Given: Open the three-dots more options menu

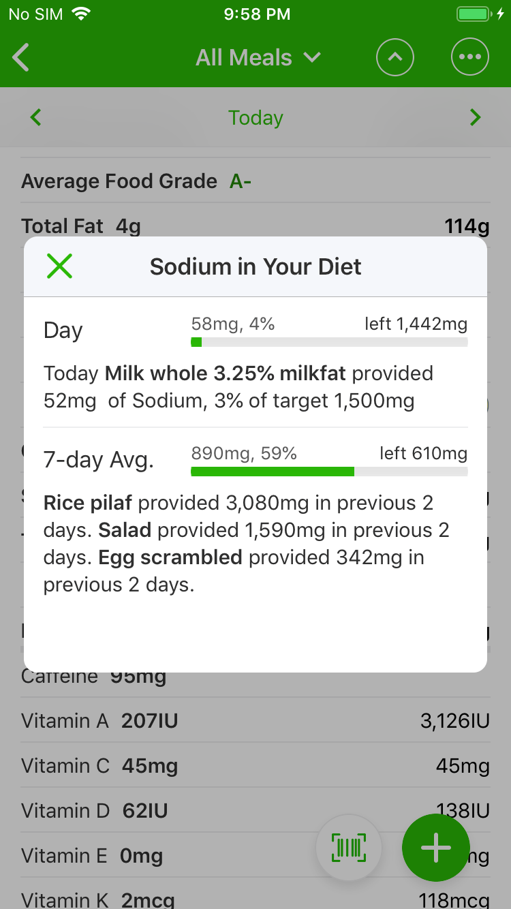Looking at the screenshot, I should click(470, 58).
